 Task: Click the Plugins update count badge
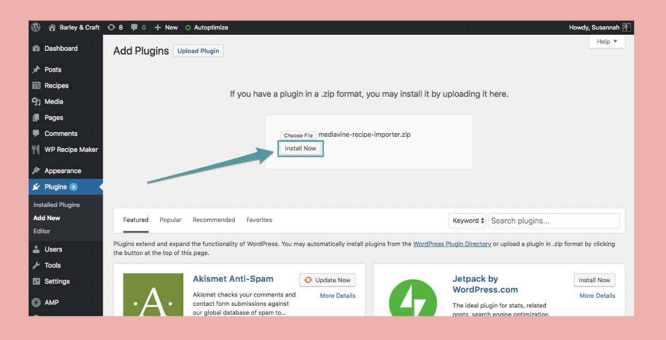tap(74, 187)
